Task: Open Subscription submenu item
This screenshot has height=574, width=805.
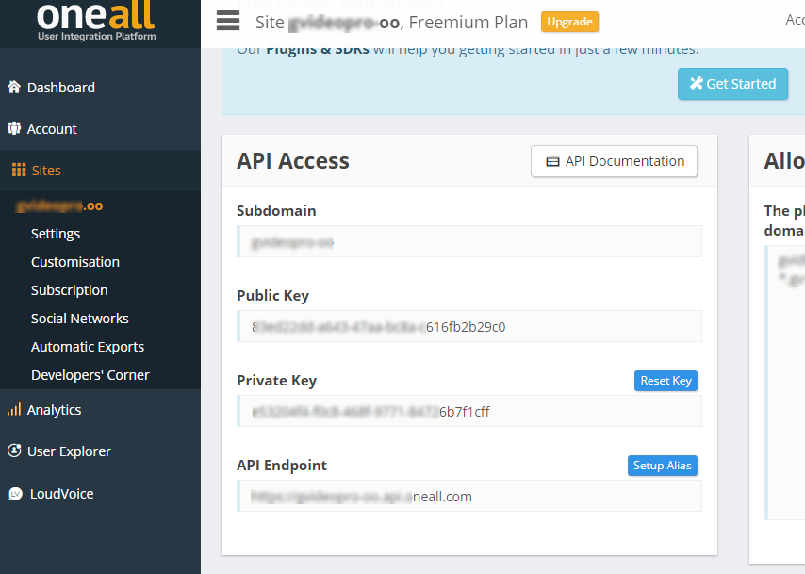Action: coord(70,290)
